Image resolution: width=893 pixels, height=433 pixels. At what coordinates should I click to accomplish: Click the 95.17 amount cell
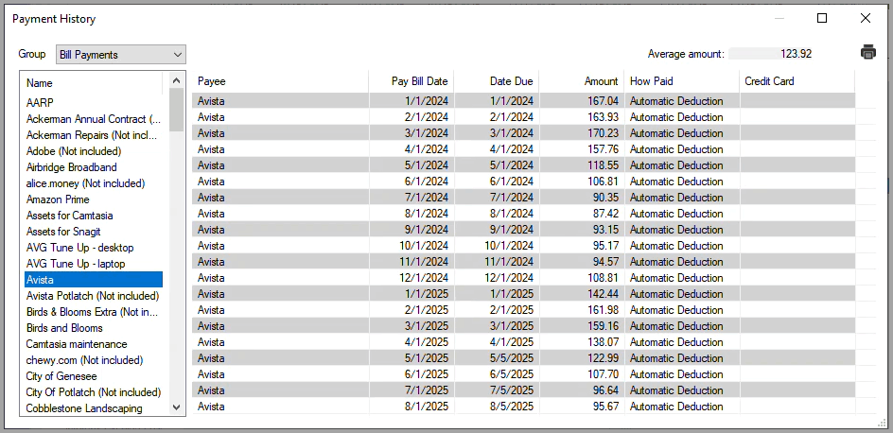[582, 245]
